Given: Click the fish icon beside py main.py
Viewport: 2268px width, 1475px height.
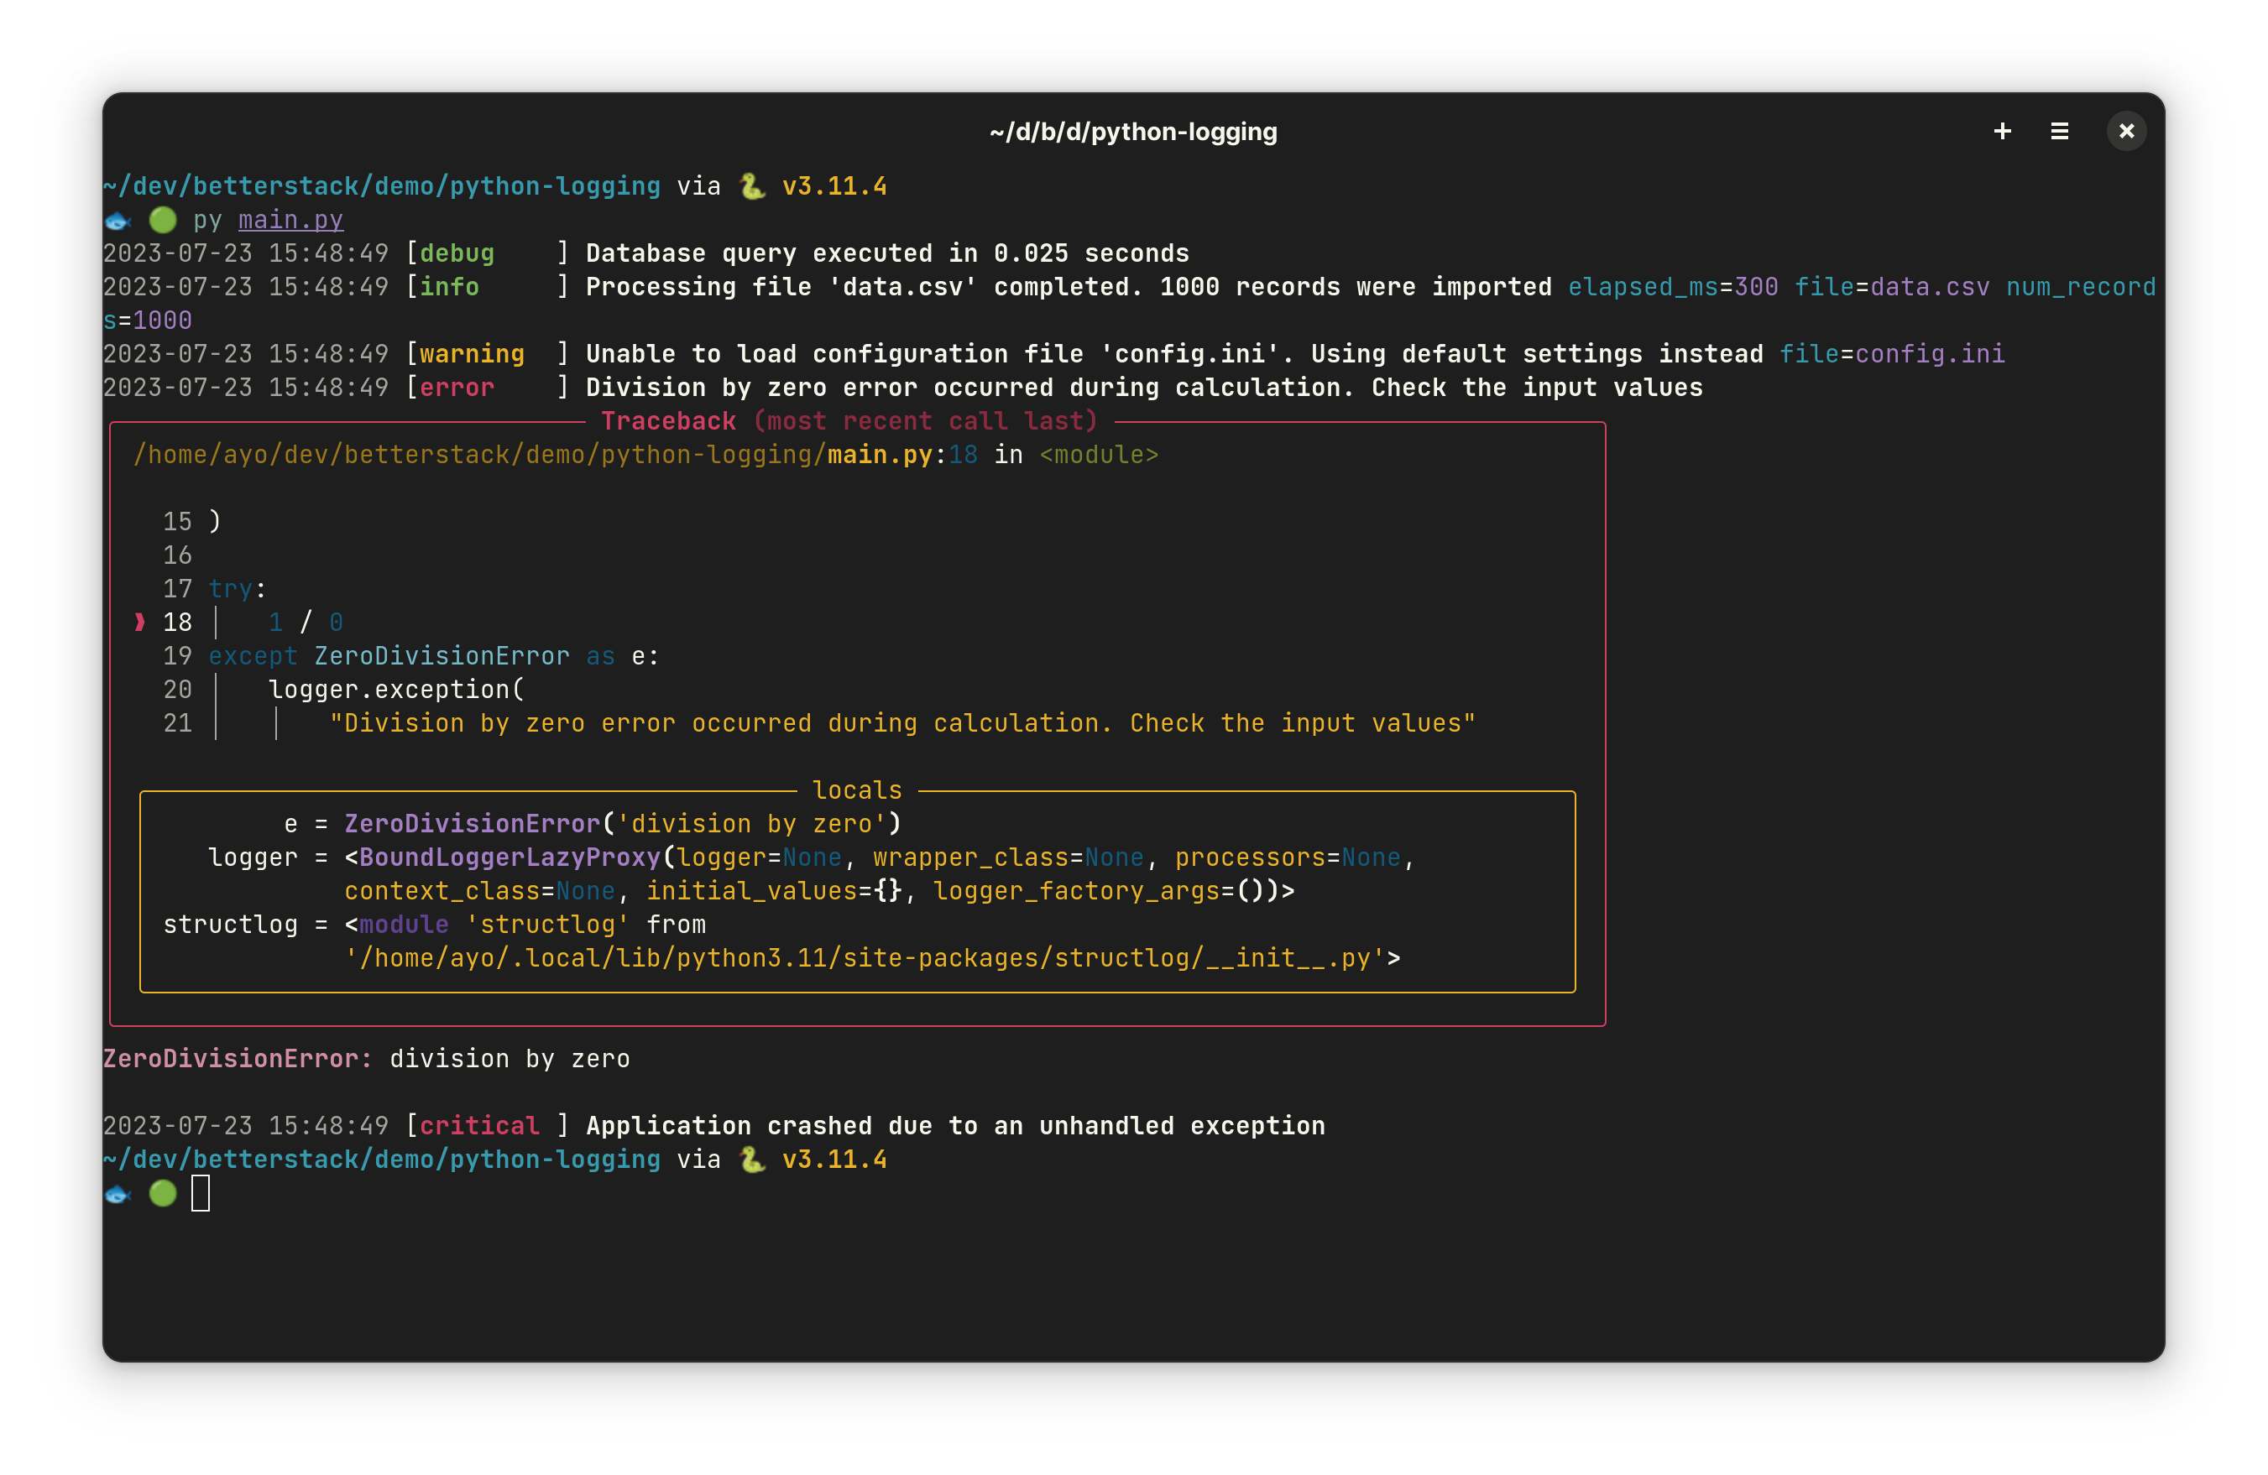Looking at the screenshot, I should [118, 221].
